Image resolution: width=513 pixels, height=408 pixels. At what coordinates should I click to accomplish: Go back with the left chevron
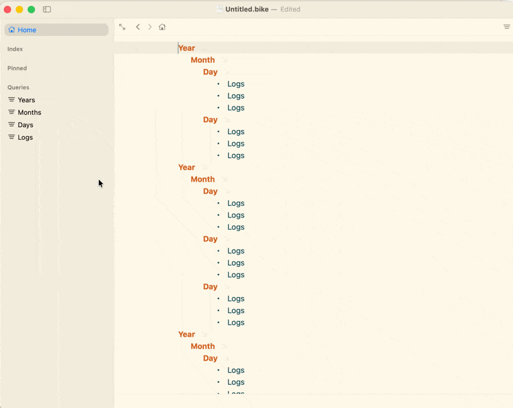(138, 27)
